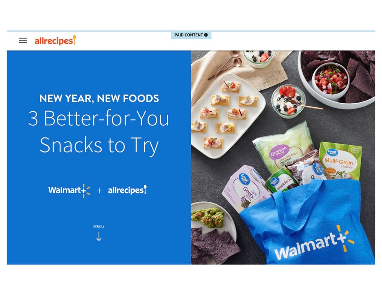The image size is (382, 295).
Task: Click the scroll down arrow
Action: (x=99, y=237)
